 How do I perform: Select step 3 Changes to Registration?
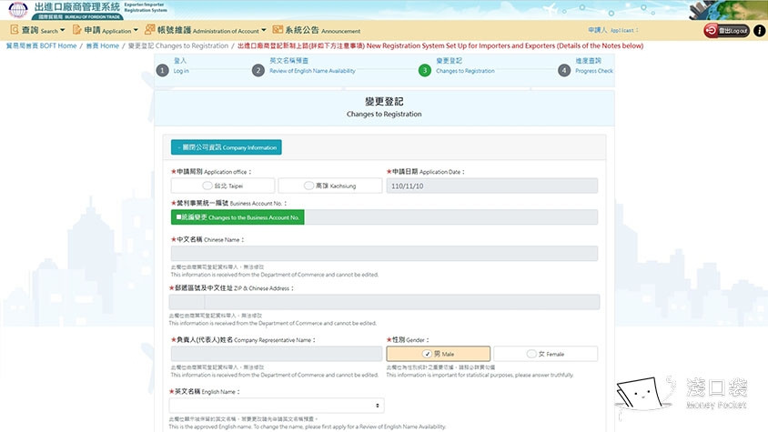(457, 65)
